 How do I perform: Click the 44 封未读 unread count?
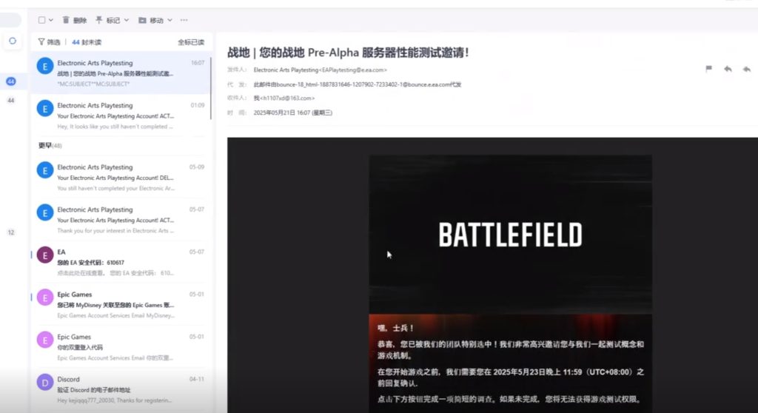(87, 42)
